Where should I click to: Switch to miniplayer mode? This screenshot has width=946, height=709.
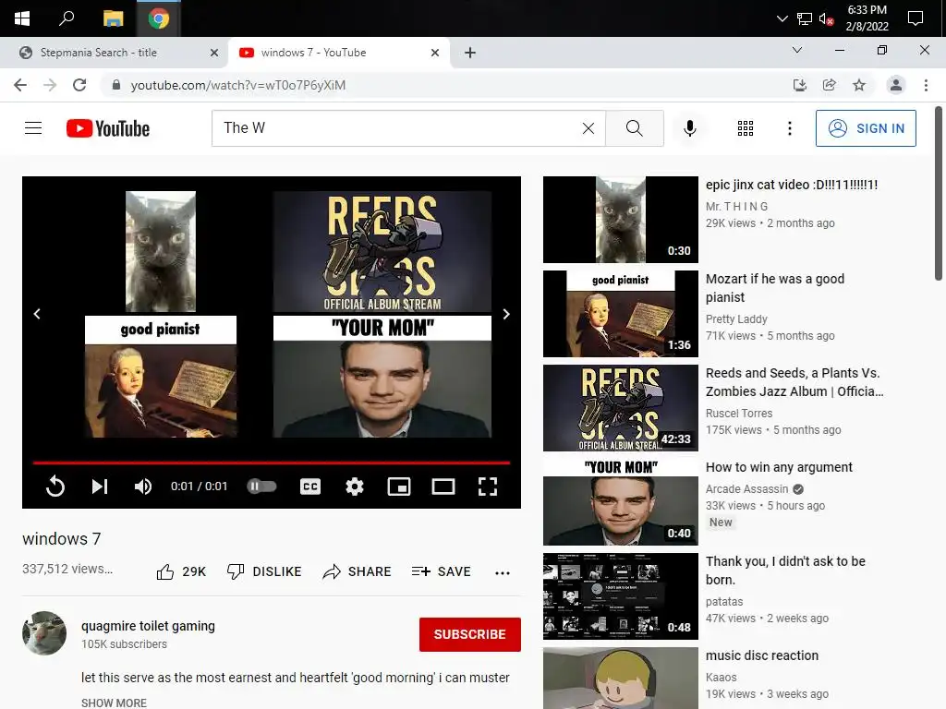point(399,486)
